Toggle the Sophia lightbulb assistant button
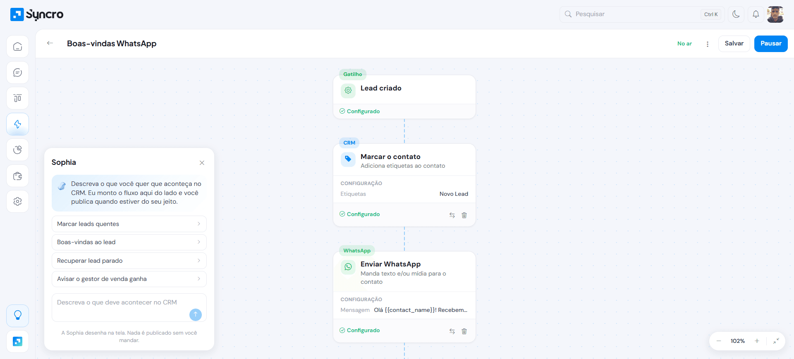794x359 pixels. tap(17, 316)
